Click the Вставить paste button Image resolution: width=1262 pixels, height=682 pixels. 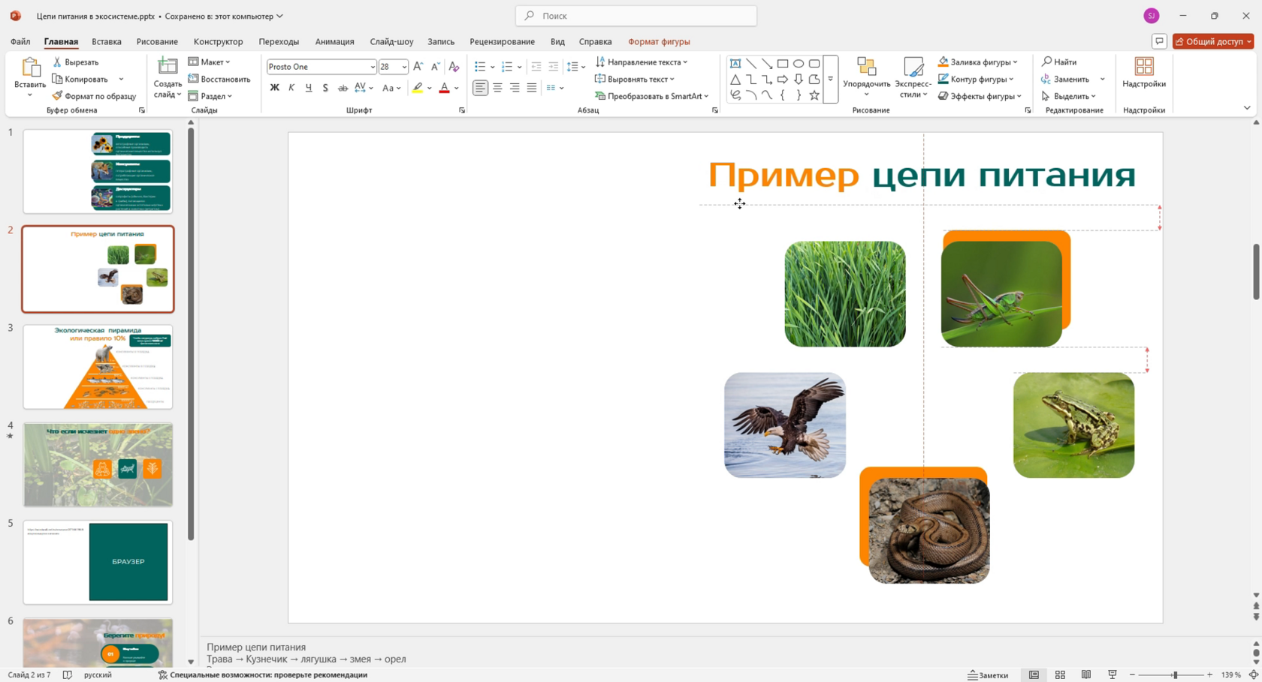click(30, 77)
